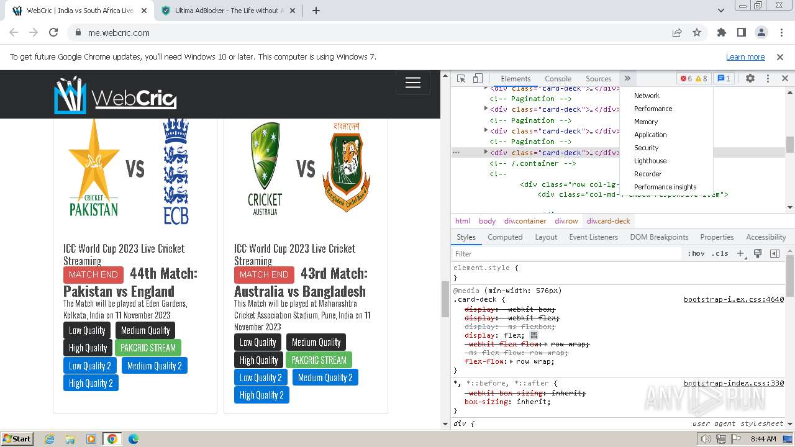Open the issues counter showing 1
Screen dimensions: 795x447
click(724, 79)
